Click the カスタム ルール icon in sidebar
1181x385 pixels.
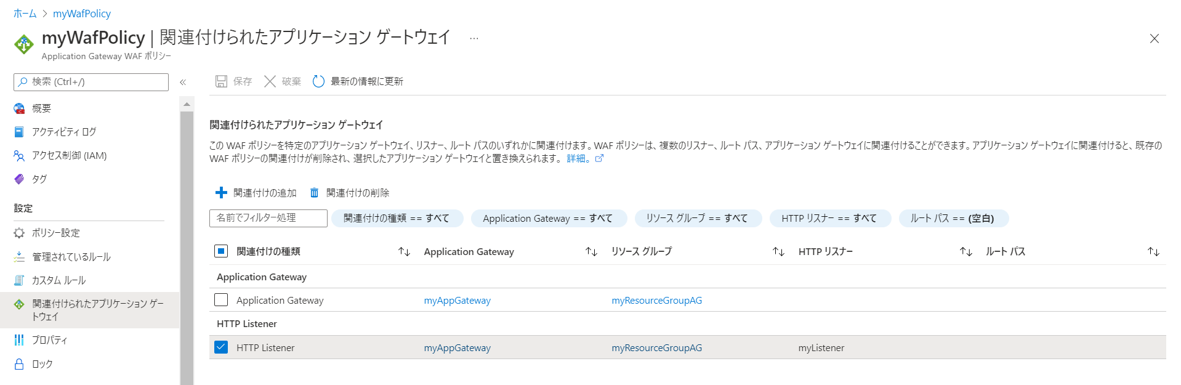pyautogui.click(x=19, y=280)
